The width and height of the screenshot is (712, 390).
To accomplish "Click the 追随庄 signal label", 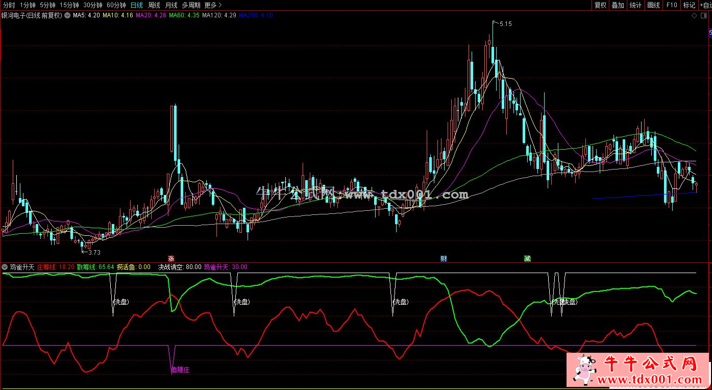I will click(x=180, y=369).
